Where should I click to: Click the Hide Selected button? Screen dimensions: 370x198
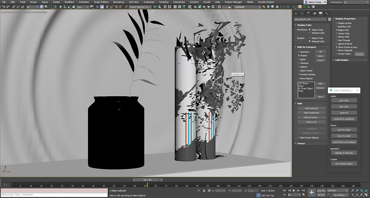pyautogui.click(x=311, y=108)
